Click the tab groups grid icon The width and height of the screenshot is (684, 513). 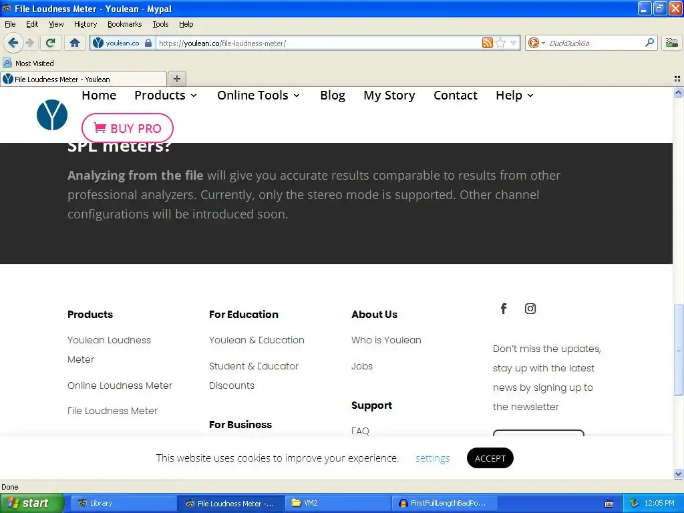[x=677, y=79]
